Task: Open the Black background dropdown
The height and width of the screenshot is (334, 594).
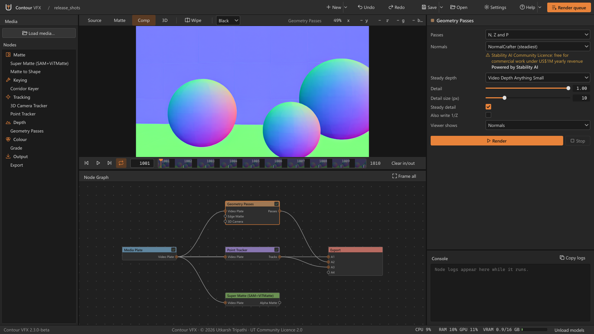Action: [x=228, y=20]
